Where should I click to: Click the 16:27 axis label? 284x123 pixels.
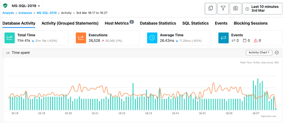click(x=256, y=113)
